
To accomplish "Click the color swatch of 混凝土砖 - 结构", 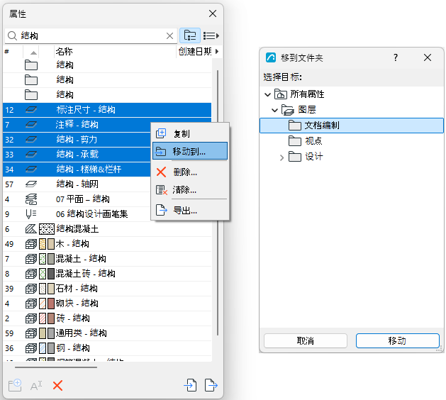I will 51,274.
